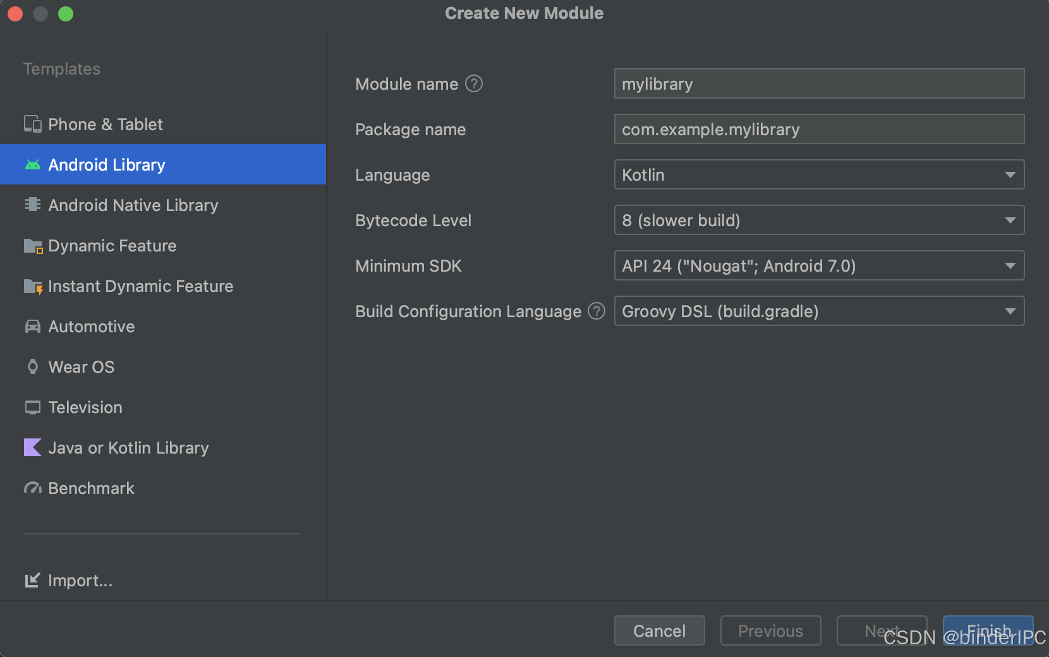Open the Minimum SDK dropdown
Viewport: 1049px width, 657px height.
coord(819,265)
